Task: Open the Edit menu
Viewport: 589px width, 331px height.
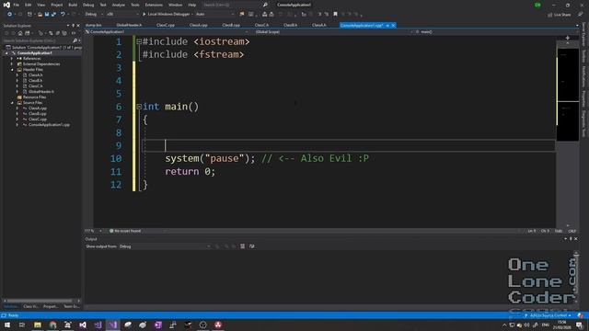Action: [29, 5]
